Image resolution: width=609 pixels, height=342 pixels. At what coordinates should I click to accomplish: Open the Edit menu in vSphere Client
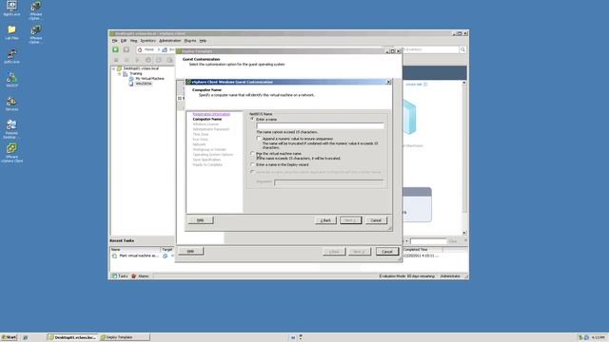[x=124, y=41]
